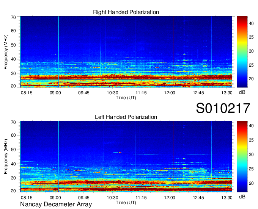This screenshot has width=258, height=209.
Task: Click the 35 dB colorbar tick, right-handed plot
Action: tap(251, 37)
